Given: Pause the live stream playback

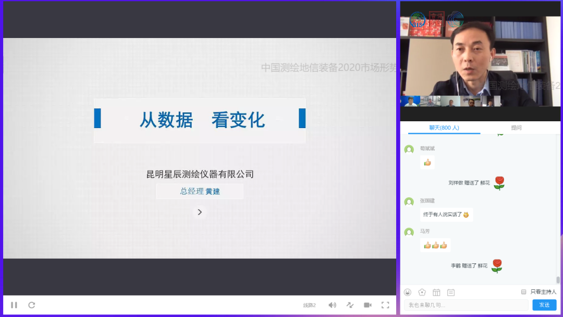Looking at the screenshot, I should click(x=14, y=305).
